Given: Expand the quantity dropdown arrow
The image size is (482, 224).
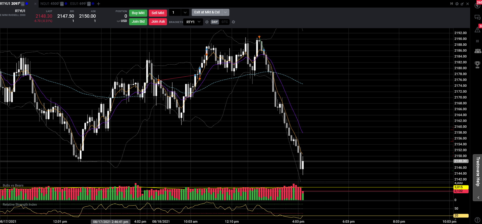Looking at the screenshot, I should coord(185,12).
